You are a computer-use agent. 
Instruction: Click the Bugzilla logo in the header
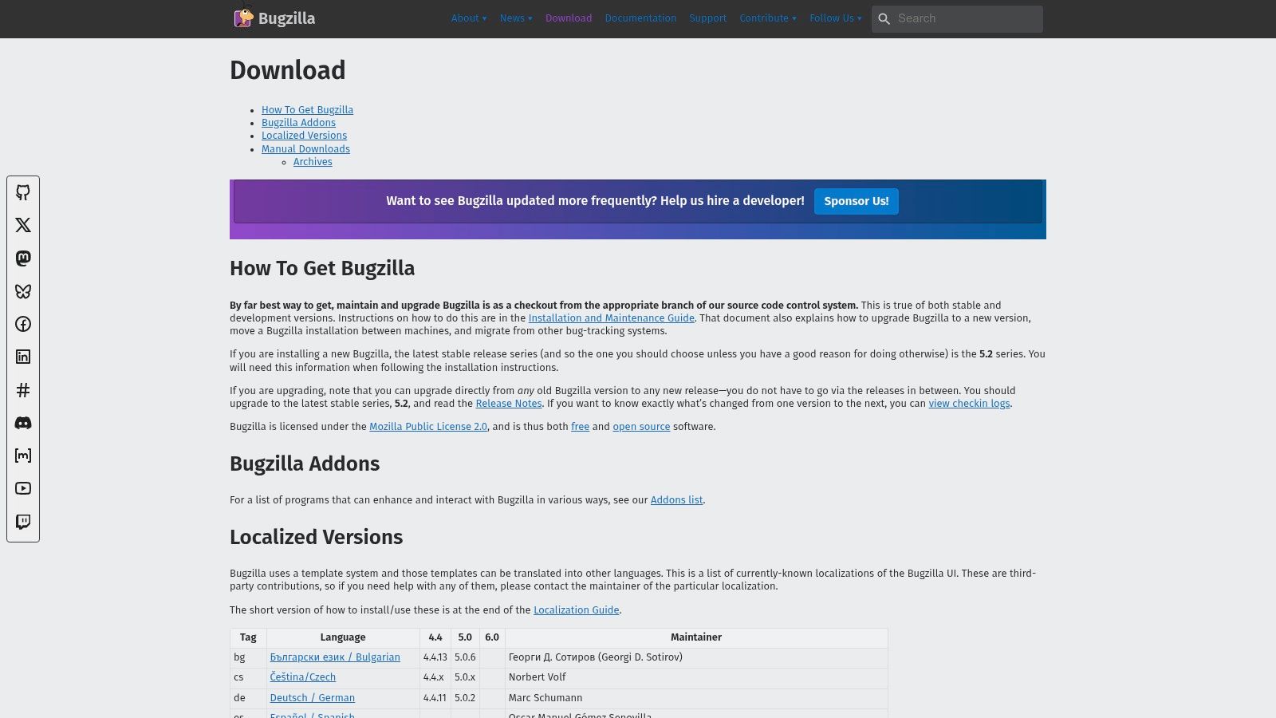coord(274,18)
